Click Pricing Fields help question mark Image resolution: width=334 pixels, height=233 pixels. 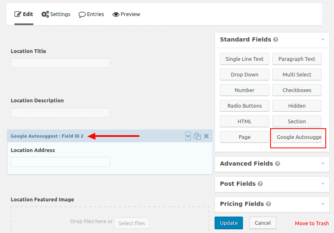tap(268, 204)
